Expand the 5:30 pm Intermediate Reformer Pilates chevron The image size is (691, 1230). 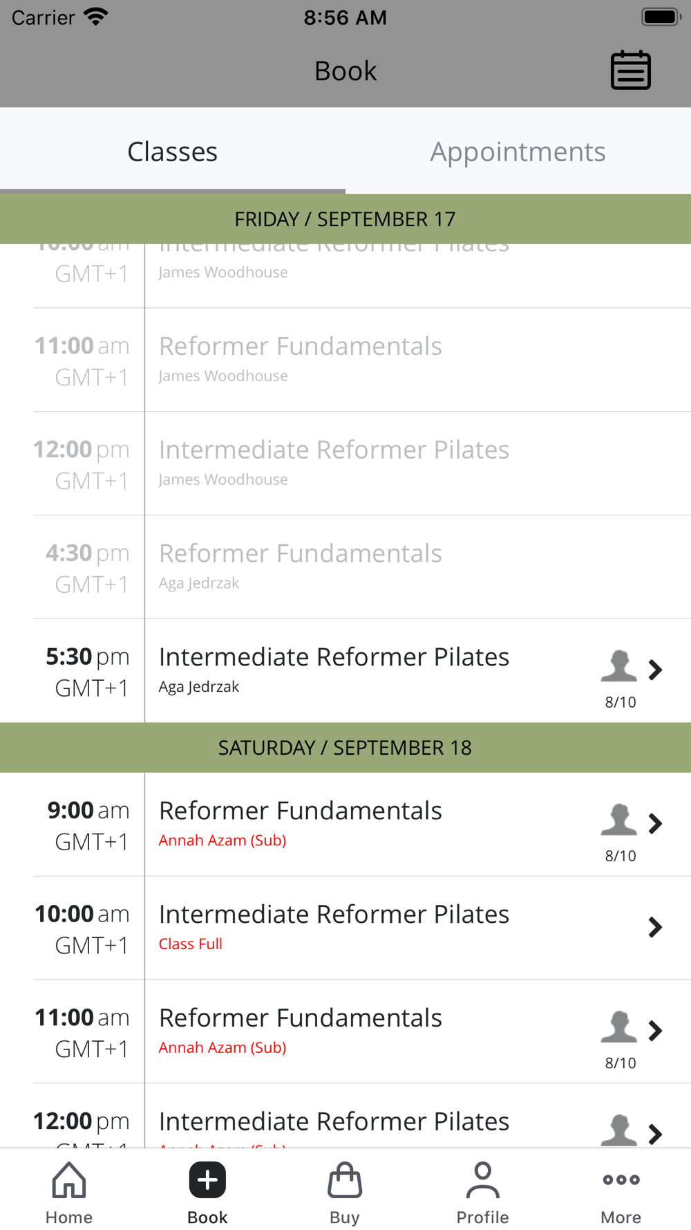(x=656, y=670)
